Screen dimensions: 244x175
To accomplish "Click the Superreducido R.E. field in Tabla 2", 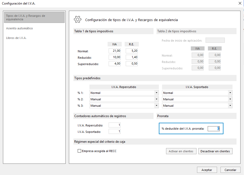I will click(215, 68).
